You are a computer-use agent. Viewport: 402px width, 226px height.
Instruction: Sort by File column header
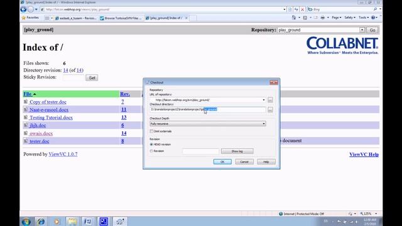point(28,94)
